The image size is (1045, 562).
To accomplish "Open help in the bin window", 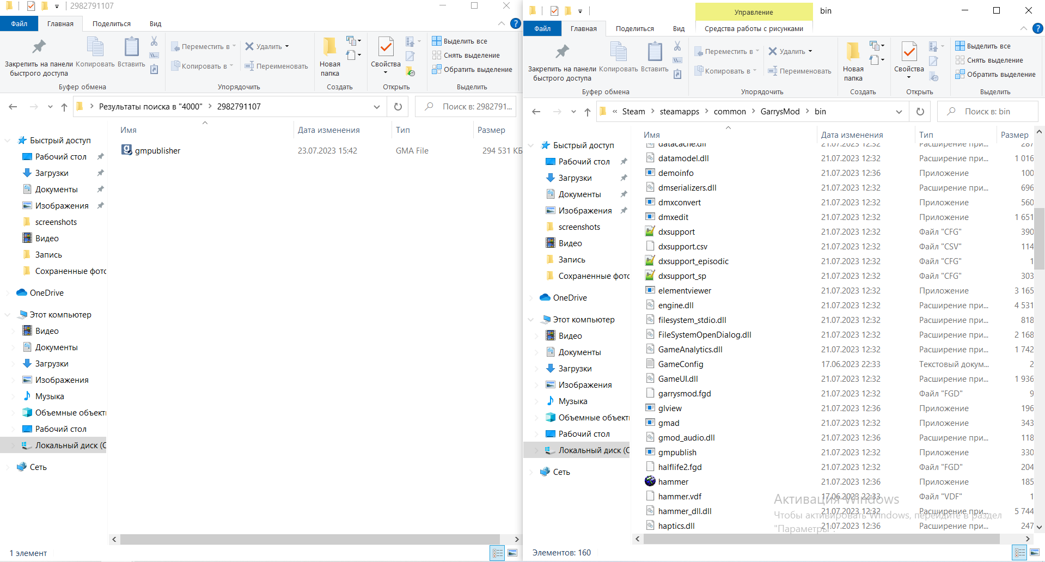I will 1038,28.
